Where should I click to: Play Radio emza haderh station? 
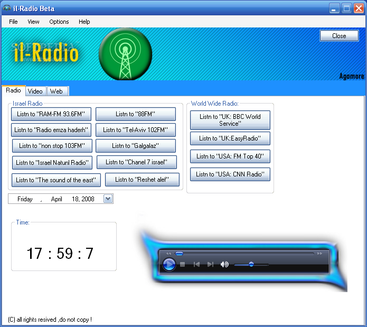click(x=51, y=130)
